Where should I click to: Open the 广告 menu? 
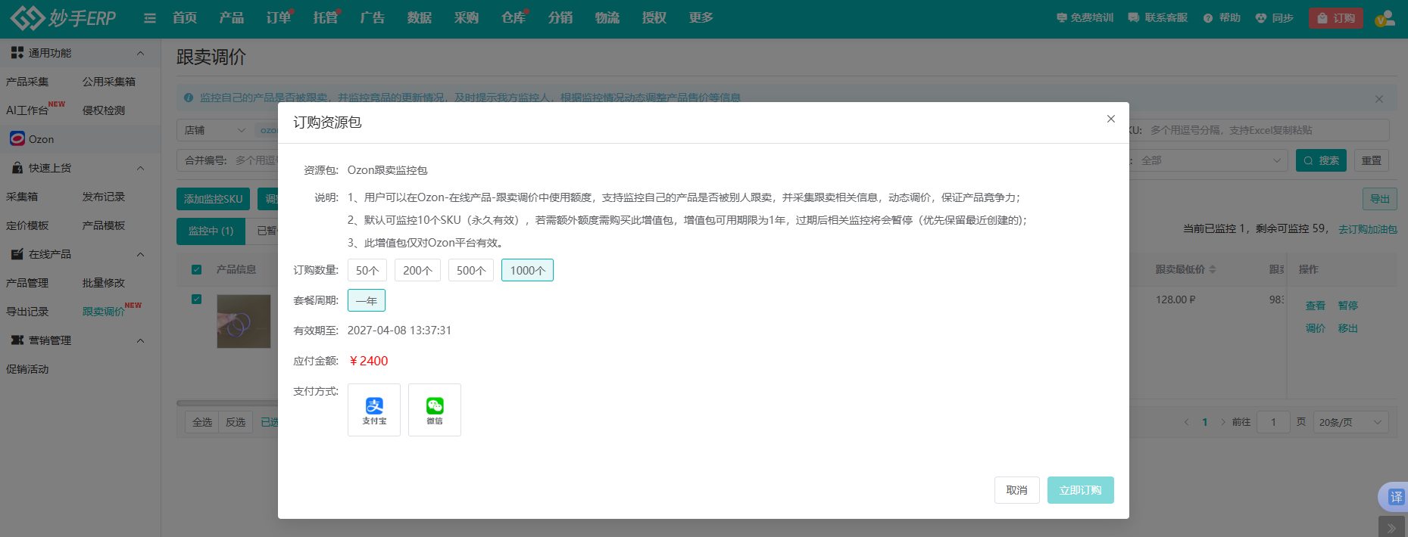373,17
